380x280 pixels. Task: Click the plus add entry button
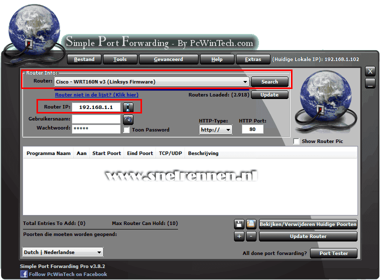[x=239, y=236]
